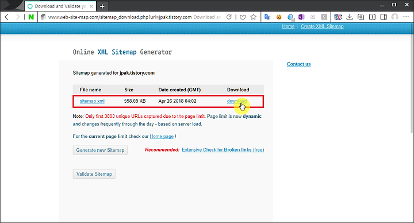This screenshot has height=223, width=414.
Task: Click the address bar URL
Action: pyautogui.click(x=120, y=17)
